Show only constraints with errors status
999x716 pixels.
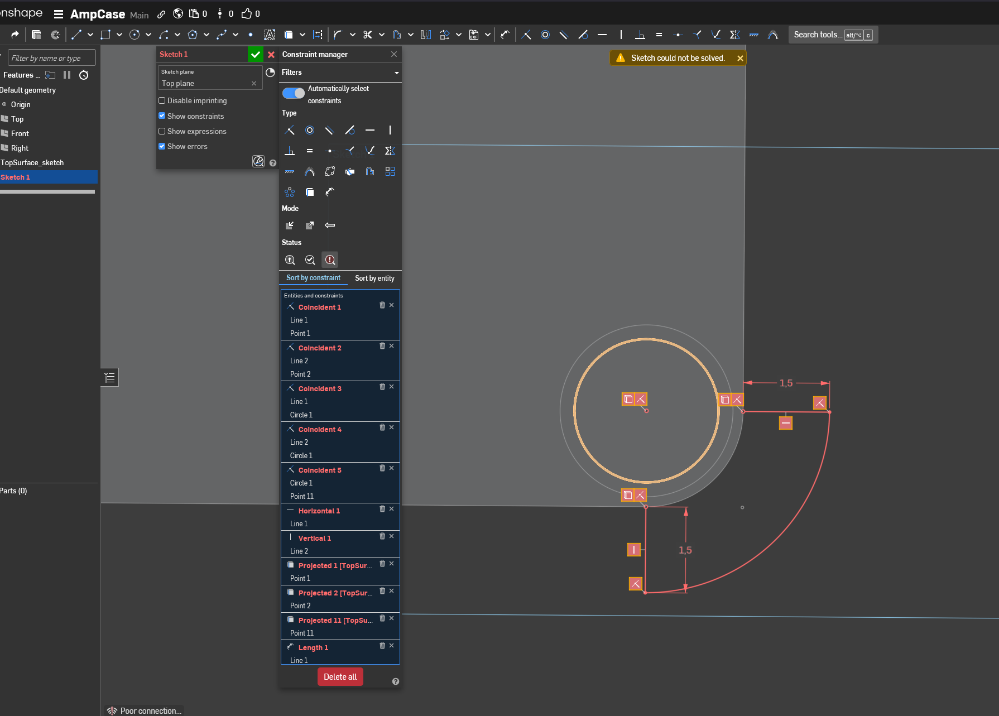click(x=330, y=260)
